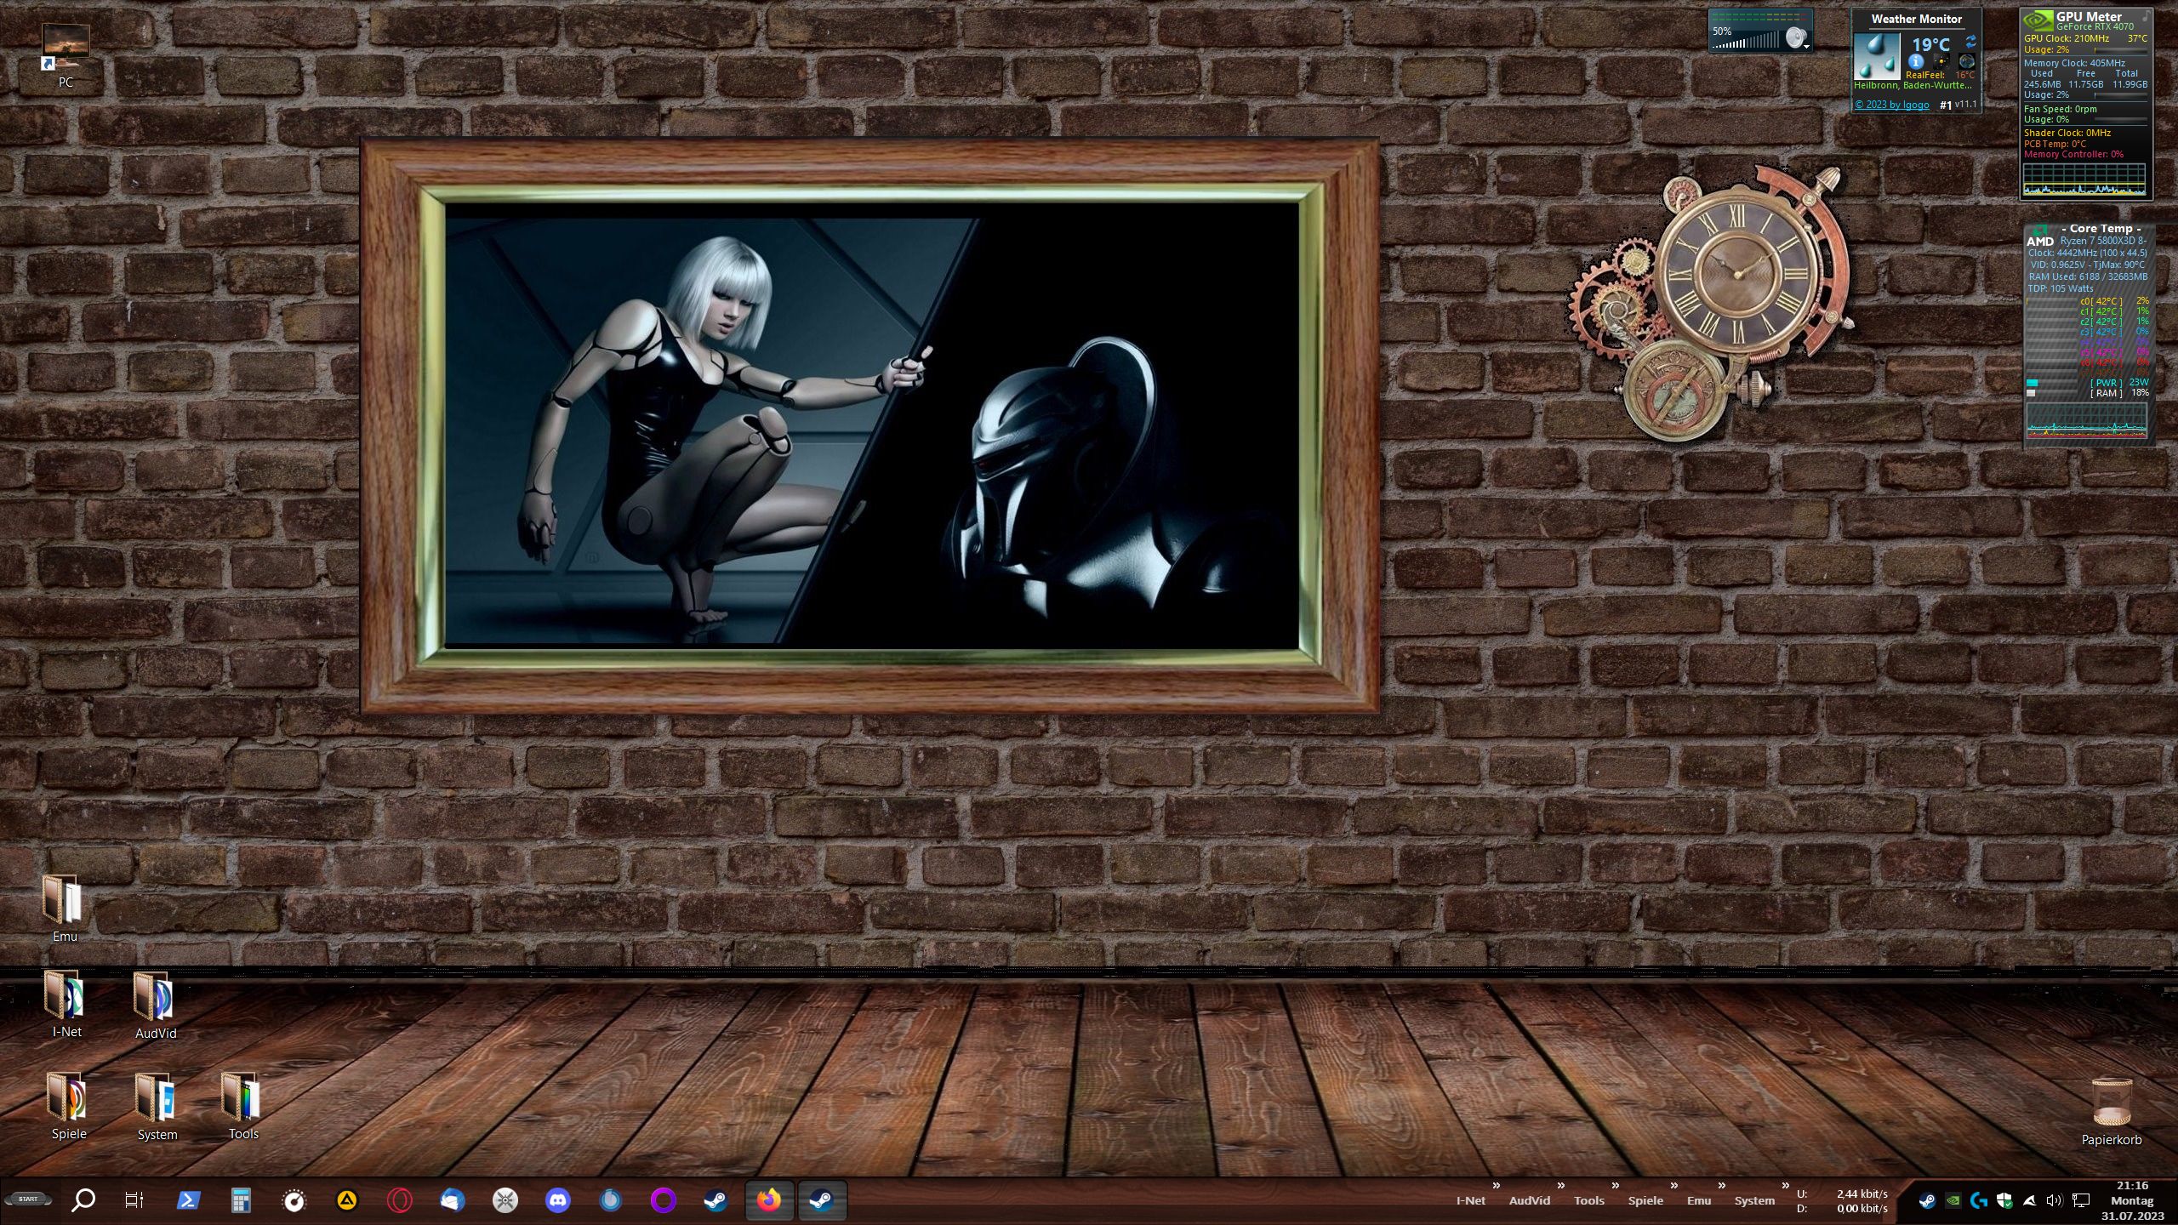Open the white shark-fin tray icon

pos(2029,1200)
